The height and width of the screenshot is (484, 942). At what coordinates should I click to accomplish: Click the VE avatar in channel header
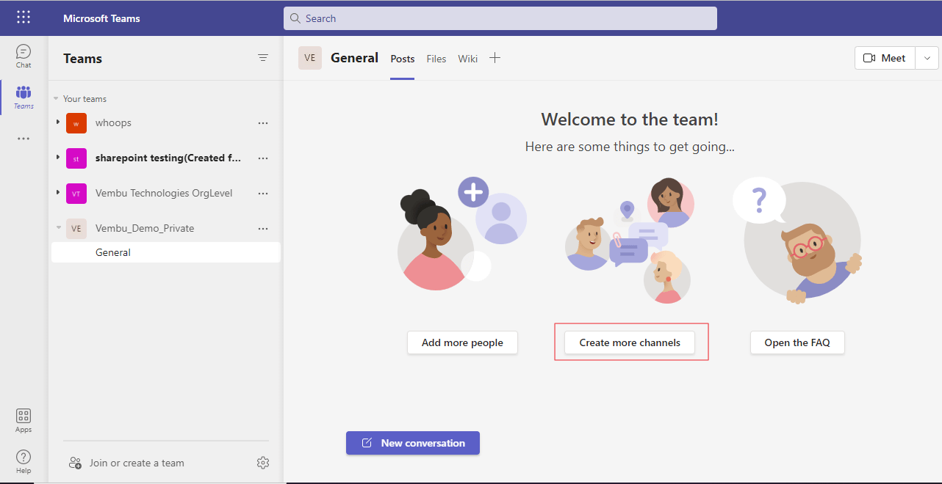pos(310,58)
